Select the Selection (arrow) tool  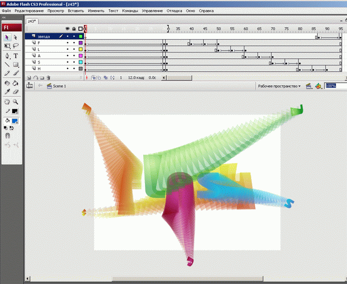point(7,37)
